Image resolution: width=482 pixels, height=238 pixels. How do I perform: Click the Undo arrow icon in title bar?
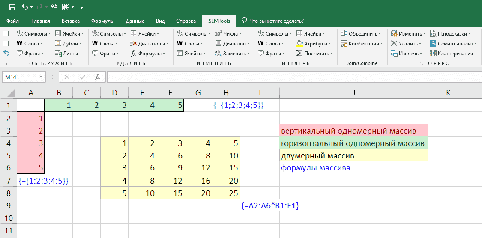pos(25,7)
